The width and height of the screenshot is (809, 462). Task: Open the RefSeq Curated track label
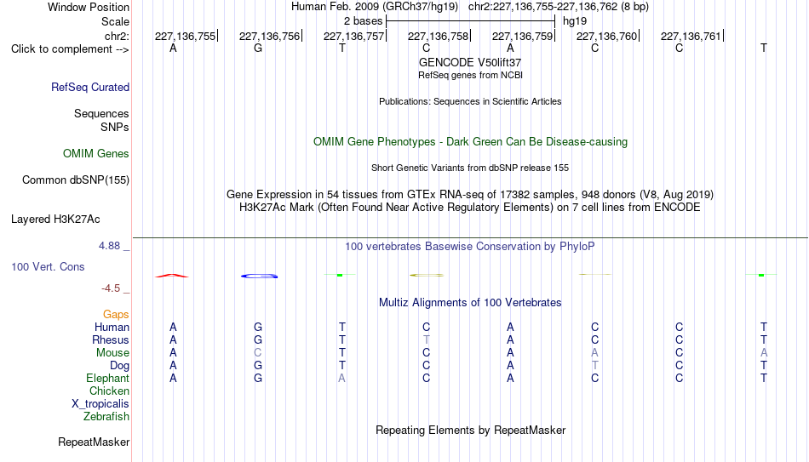[90, 87]
